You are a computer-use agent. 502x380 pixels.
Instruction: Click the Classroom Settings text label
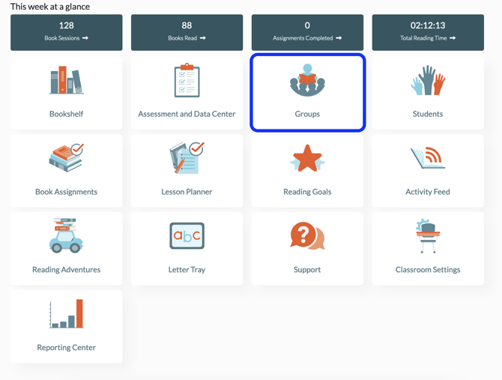click(428, 269)
